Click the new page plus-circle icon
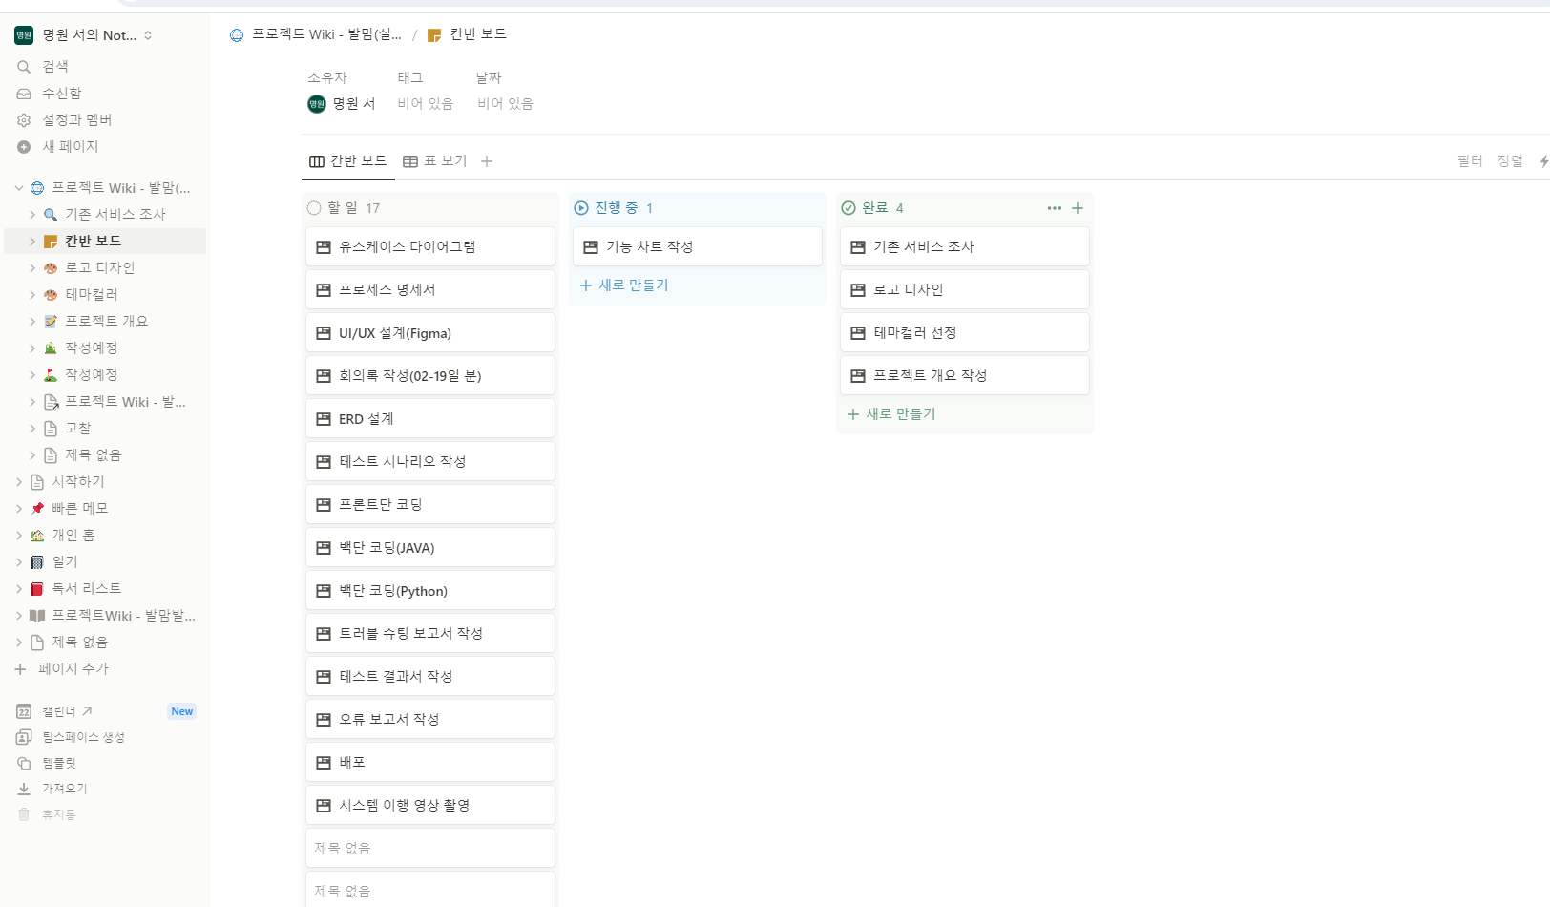Image resolution: width=1550 pixels, height=907 pixels. (24, 147)
